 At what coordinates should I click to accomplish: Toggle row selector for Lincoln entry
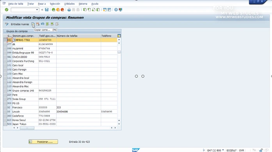coord(5,111)
